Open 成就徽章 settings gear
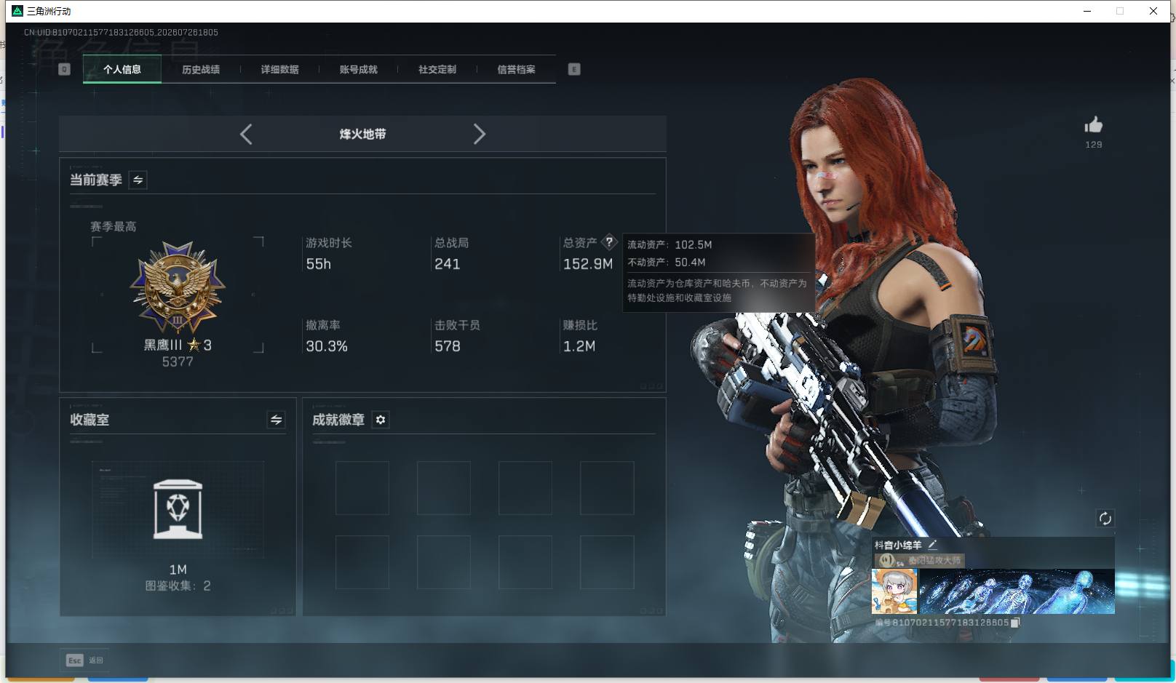 (x=381, y=420)
